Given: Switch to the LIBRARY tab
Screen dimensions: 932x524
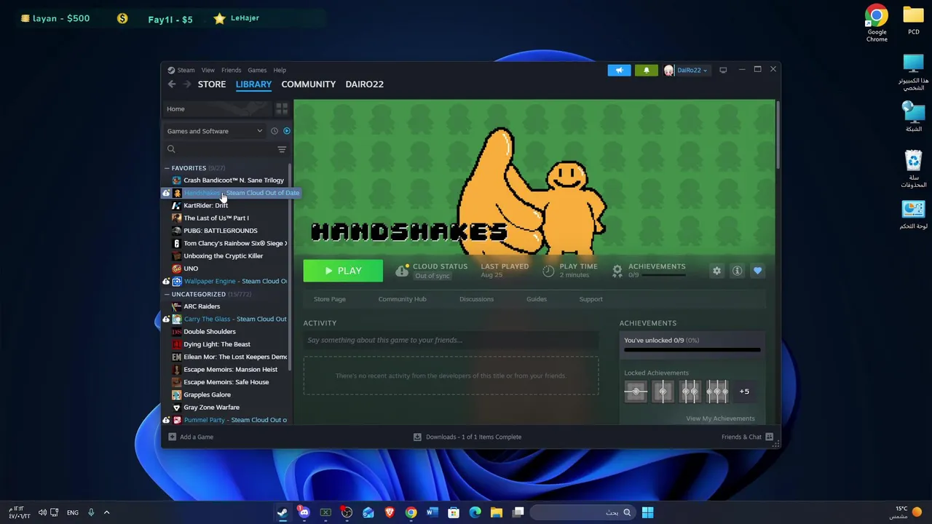Looking at the screenshot, I should click(253, 84).
